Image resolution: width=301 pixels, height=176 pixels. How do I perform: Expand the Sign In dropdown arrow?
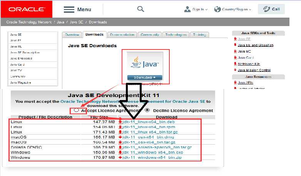[x=207, y=10]
